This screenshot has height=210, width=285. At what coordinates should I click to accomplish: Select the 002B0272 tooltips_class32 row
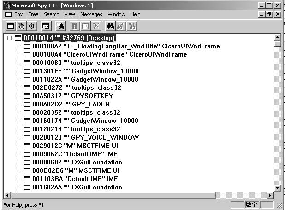click(x=77, y=88)
